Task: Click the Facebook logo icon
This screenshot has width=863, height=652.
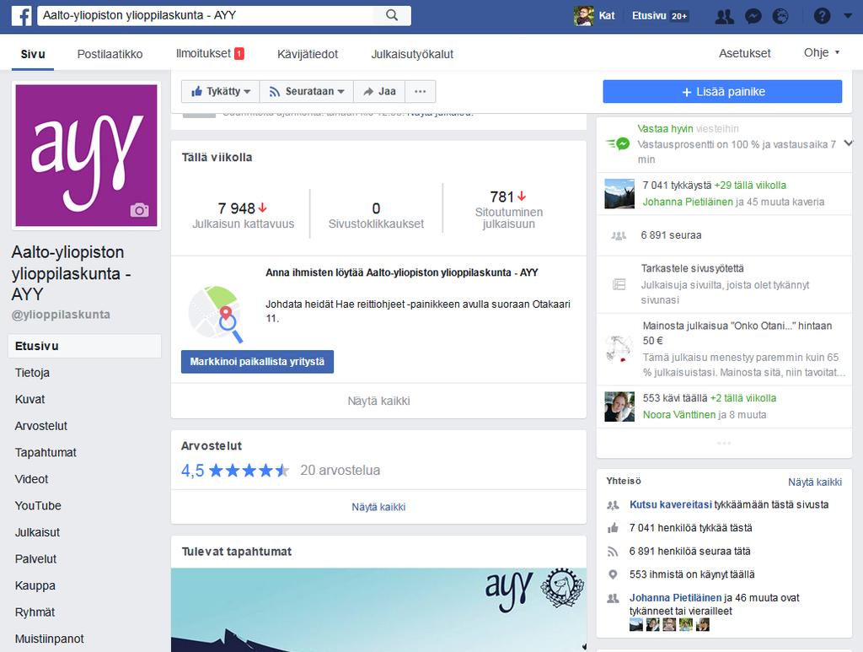Action: tap(21, 16)
